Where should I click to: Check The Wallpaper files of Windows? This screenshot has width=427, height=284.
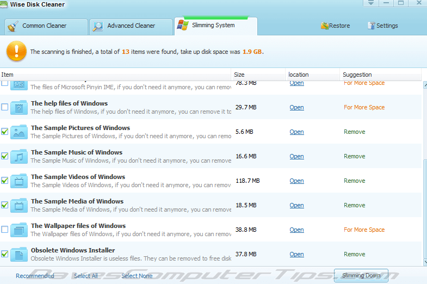pyautogui.click(x=5, y=229)
